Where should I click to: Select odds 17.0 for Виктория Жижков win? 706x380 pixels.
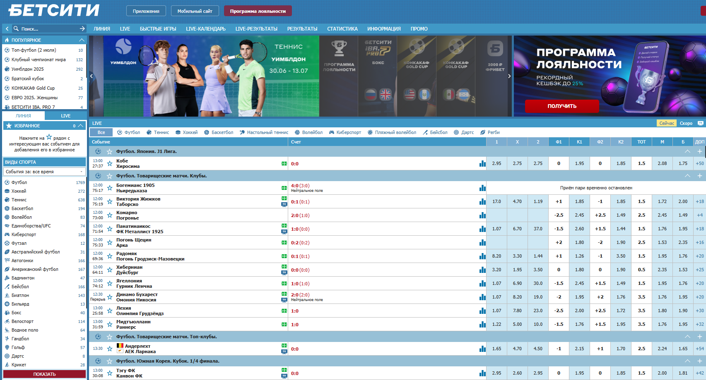(x=496, y=201)
